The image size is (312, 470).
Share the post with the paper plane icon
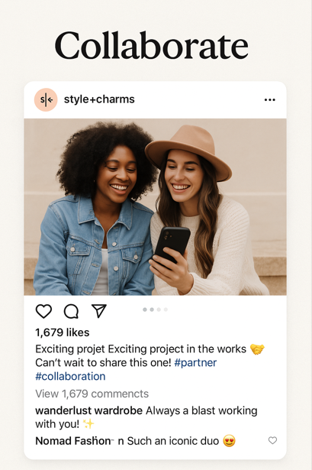(x=99, y=311)
